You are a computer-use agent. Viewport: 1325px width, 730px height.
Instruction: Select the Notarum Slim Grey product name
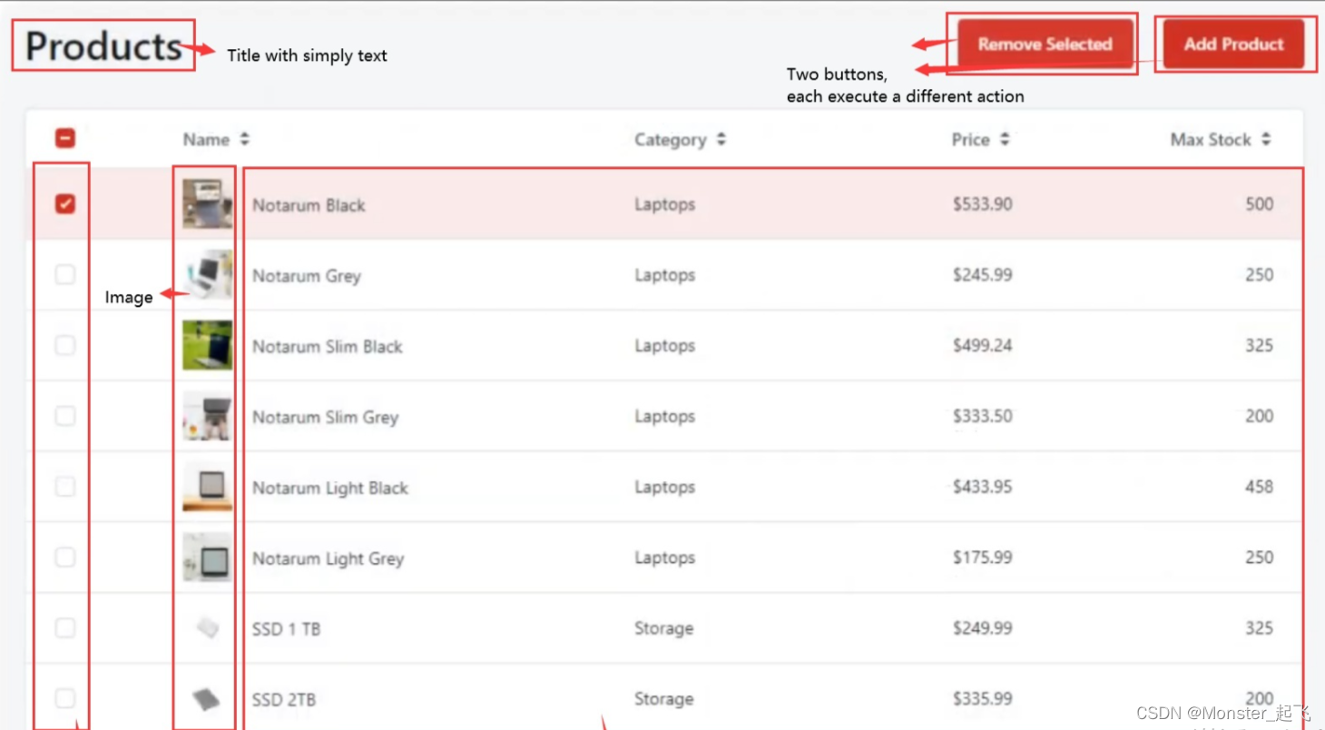coord(326,418)
